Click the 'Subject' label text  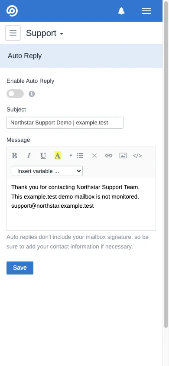[x=16, y=109]
